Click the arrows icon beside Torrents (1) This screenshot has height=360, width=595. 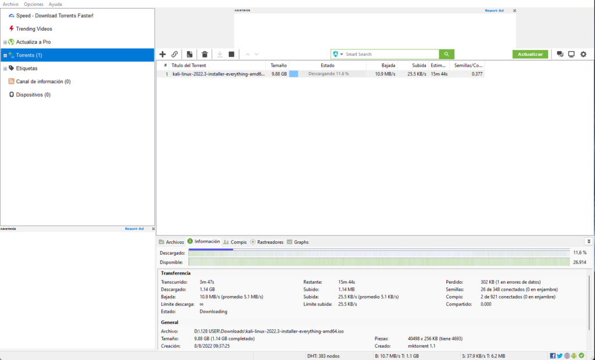[x=12, y=55]
